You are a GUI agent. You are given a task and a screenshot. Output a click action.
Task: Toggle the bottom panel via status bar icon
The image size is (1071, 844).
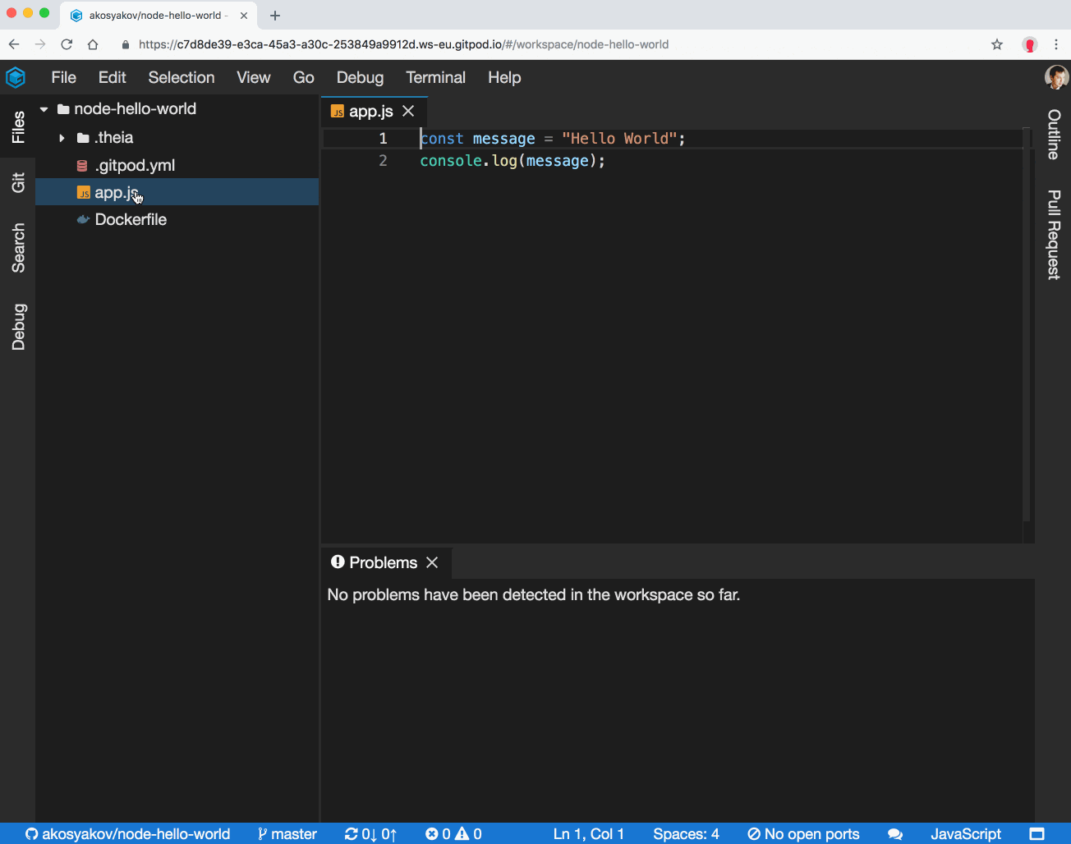click(x=1037, y=833)
